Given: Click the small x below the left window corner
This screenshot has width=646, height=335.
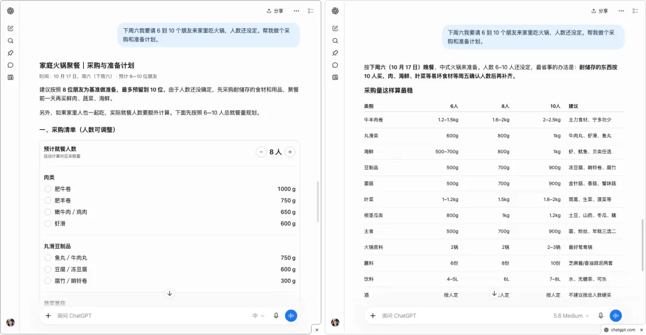Looking at the screenshot, I should point(317,330).
